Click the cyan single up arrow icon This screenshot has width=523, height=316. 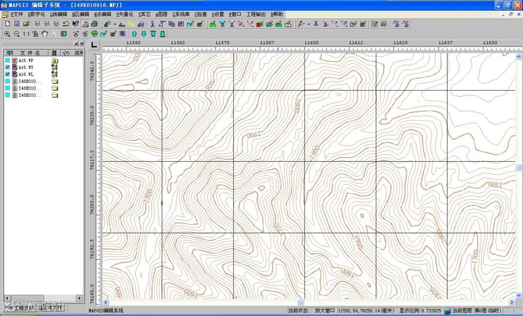(x=135, y=34)
